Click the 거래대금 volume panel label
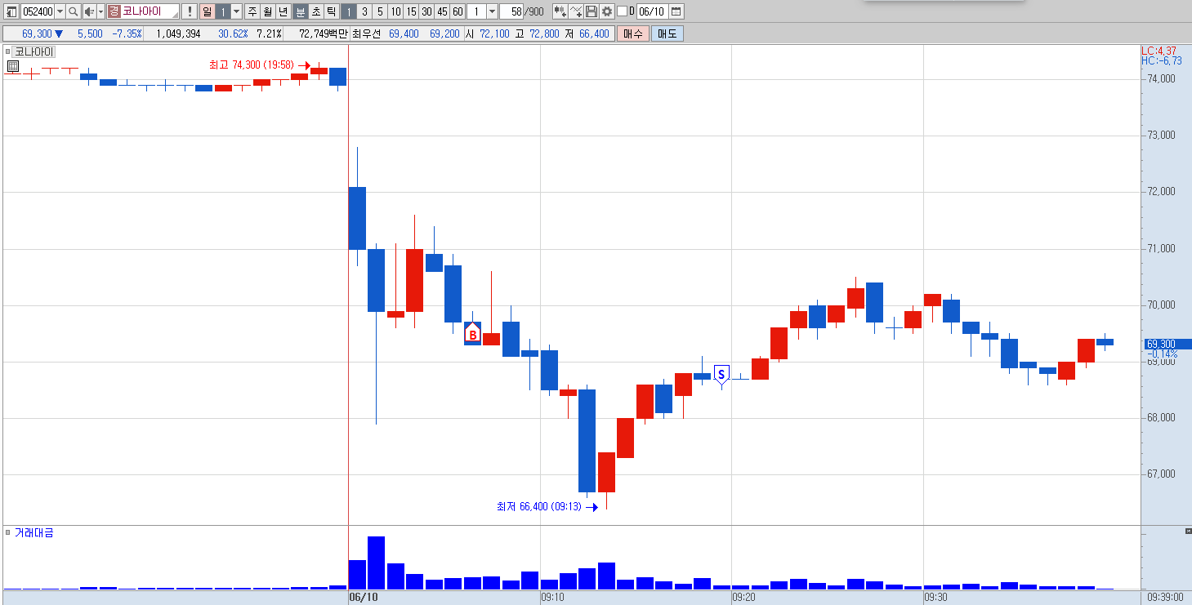The width and height of the screenshot is (1192, 605). 33,532
